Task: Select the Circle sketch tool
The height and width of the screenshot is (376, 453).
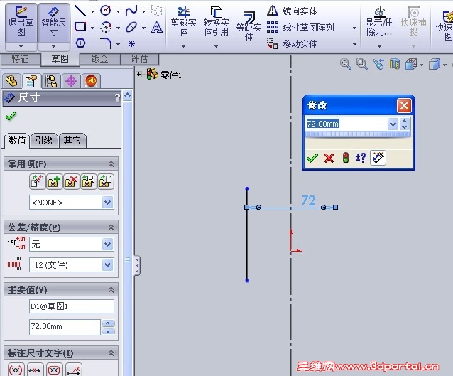Action: [x=106, y=11]
